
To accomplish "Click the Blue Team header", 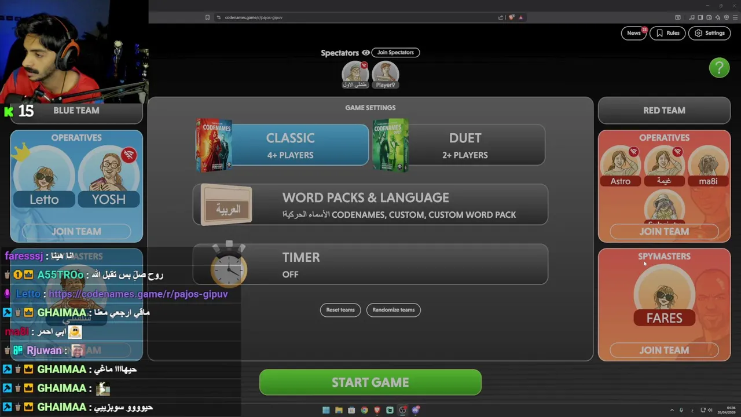I will (76, 110).
